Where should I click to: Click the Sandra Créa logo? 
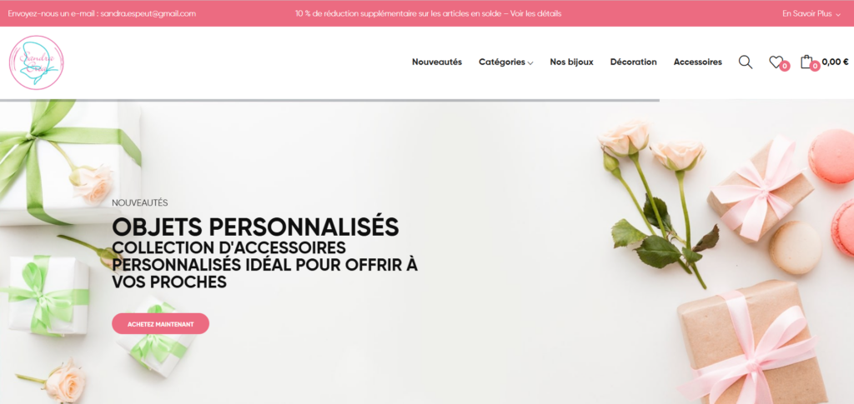(x=37, y=62)
